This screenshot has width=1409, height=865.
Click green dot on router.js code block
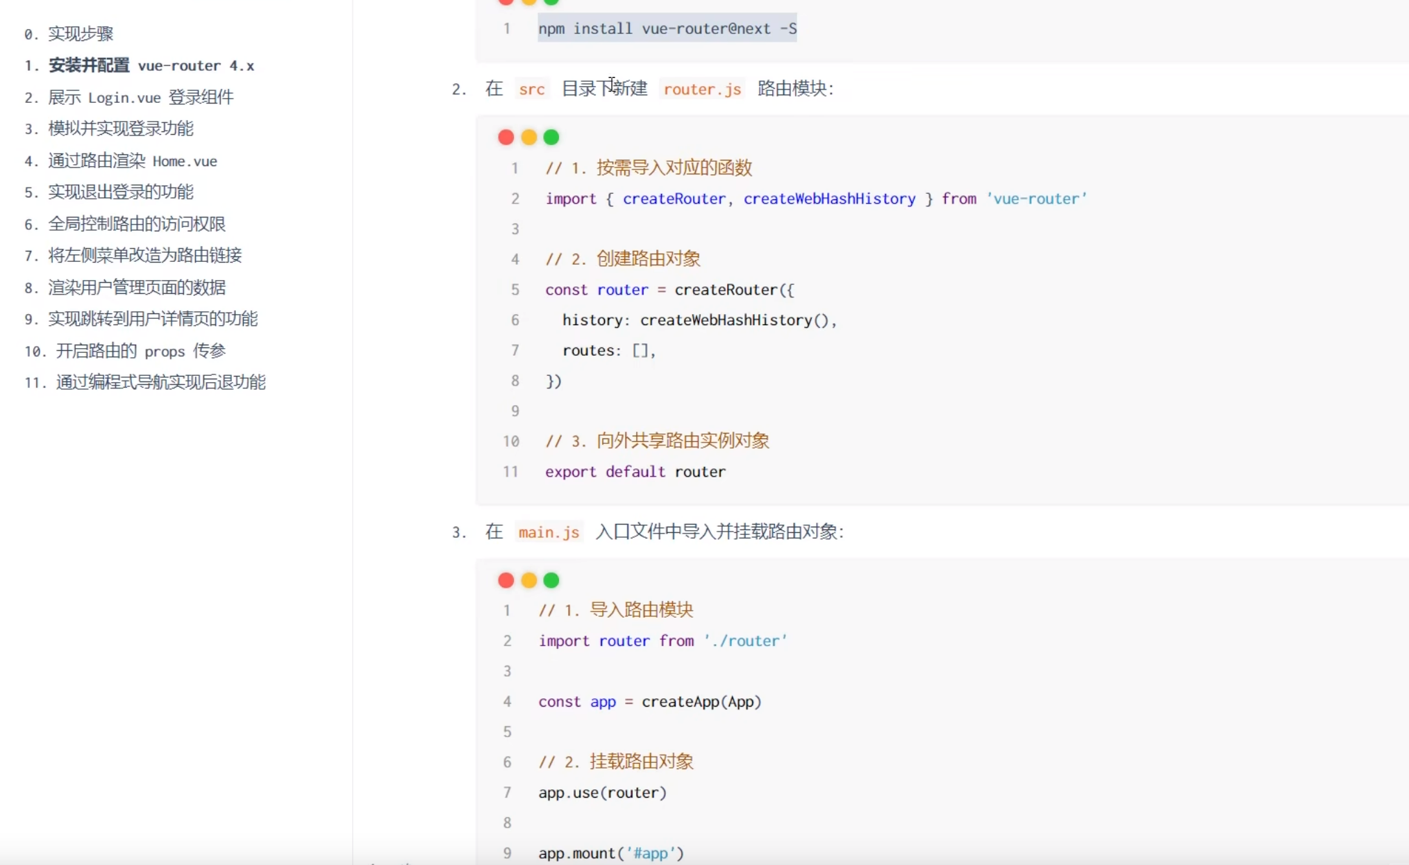click(x=551, y=137)
